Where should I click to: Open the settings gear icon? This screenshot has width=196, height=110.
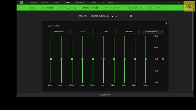point(172,2)
